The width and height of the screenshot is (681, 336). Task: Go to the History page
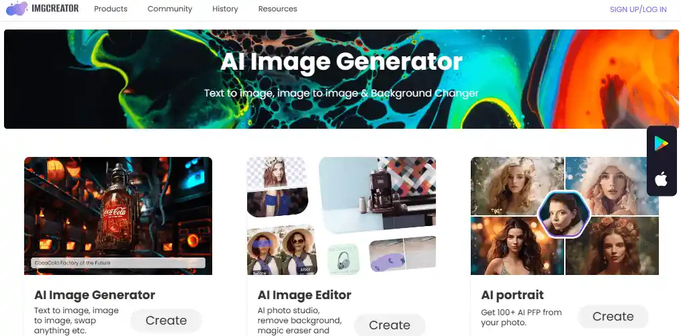coord(225,9)
